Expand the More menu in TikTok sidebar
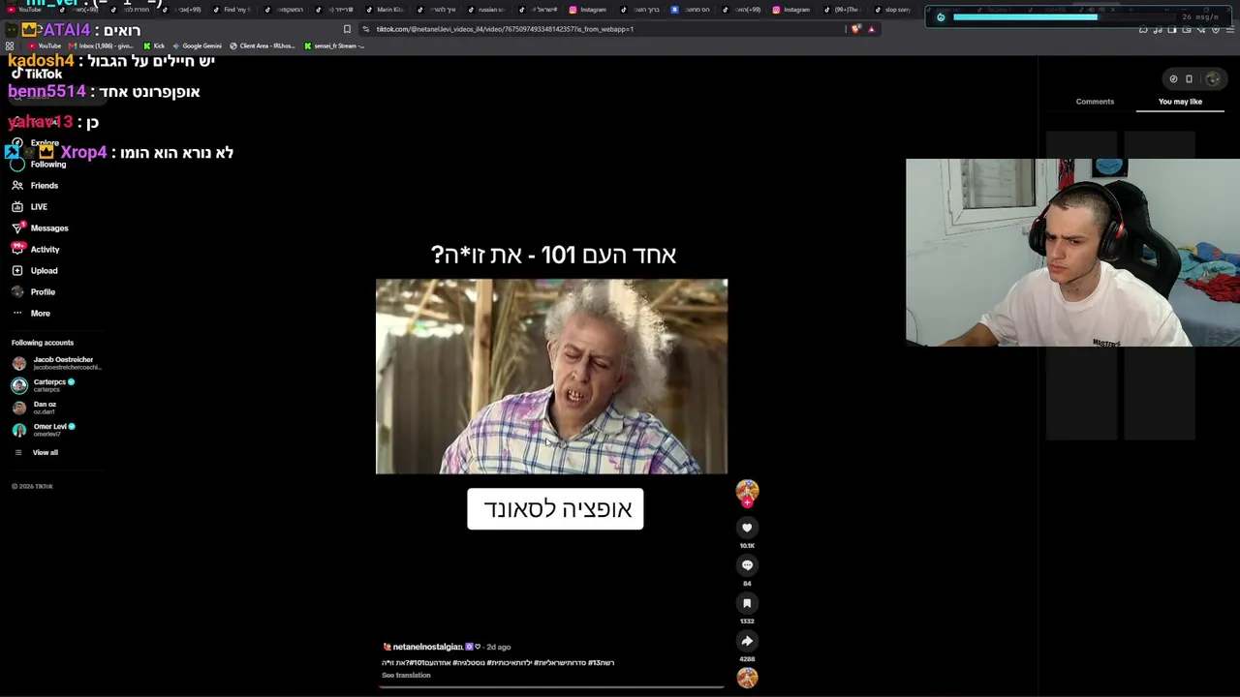The width and height of the screenshot is (1240, 697). pos(31,313)
